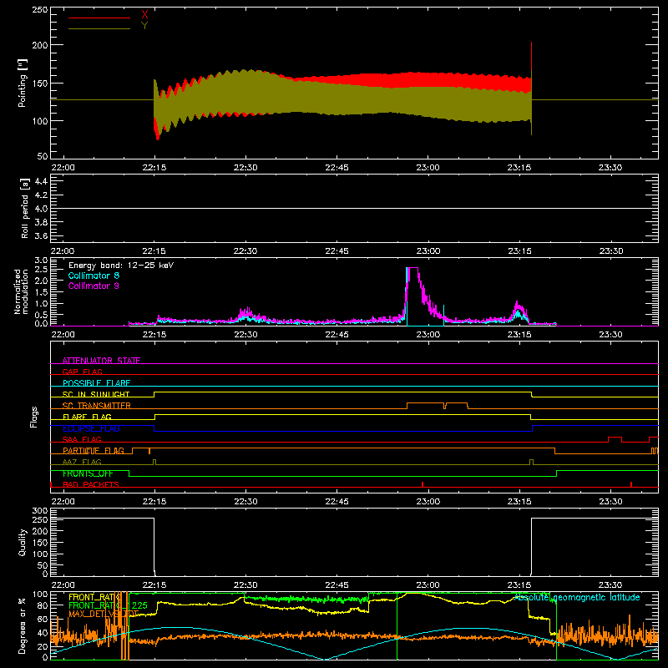Click the 200 tick on the Pointing axis
The height and width of the screenshot is (668, 668).
[40, 45]
